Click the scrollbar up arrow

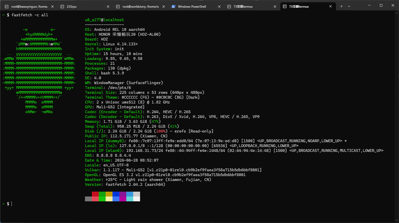pos(397,13)
